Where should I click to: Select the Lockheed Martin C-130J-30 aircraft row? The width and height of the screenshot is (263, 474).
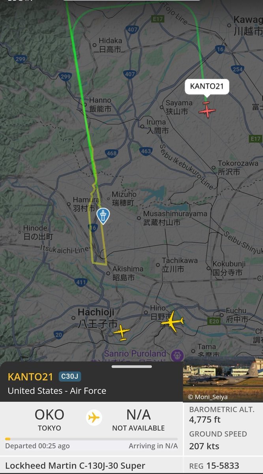pyautogui.click(x=91, y=466)
